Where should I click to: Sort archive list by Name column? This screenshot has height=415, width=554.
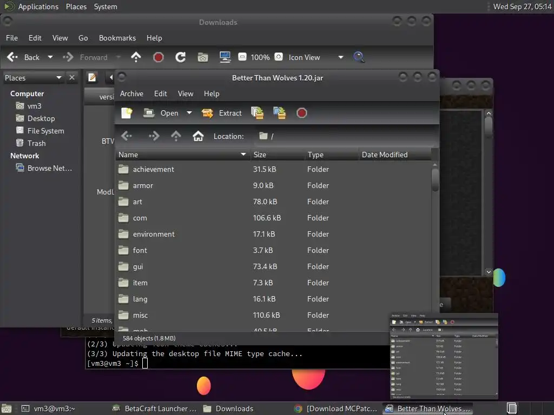point(183,155)
